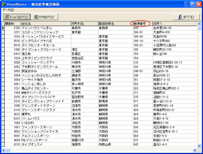
Task: Select customer number cell 1221
Action: point(13,32)
